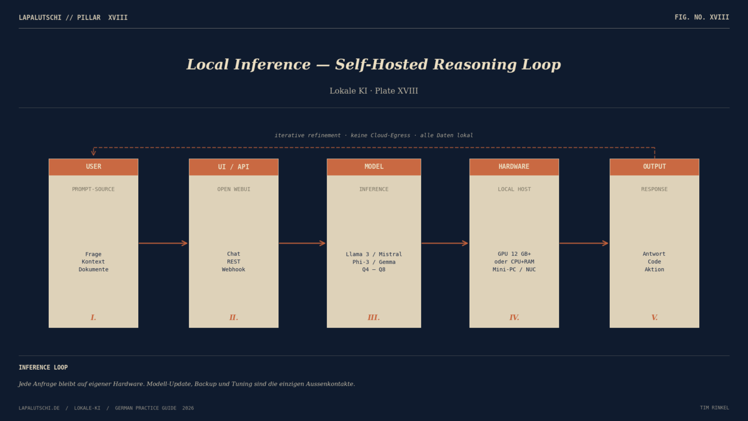Click the iterative refinement caption
This screenshot has width=748, height=421.
pos(374,136)
